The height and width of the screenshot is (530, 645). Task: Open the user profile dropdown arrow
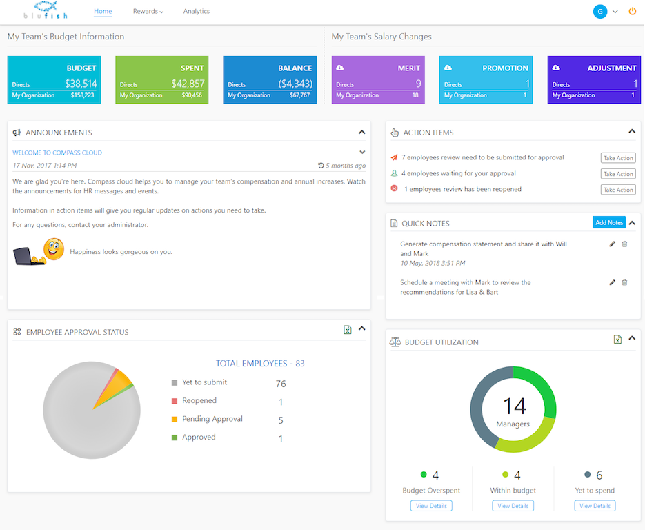(615, 12)
